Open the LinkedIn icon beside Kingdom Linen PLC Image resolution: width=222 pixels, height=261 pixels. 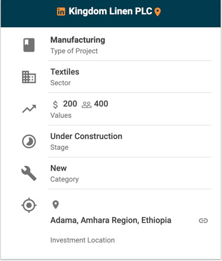pyautogui.click(x=61, y=11)
